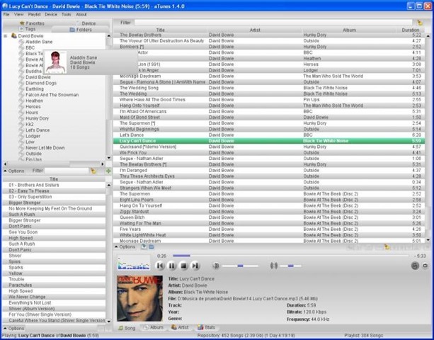The width and height of the screenshot is (434, 340).
Task: Clear the playlist filter with broom icon
Action: (420, 23)
